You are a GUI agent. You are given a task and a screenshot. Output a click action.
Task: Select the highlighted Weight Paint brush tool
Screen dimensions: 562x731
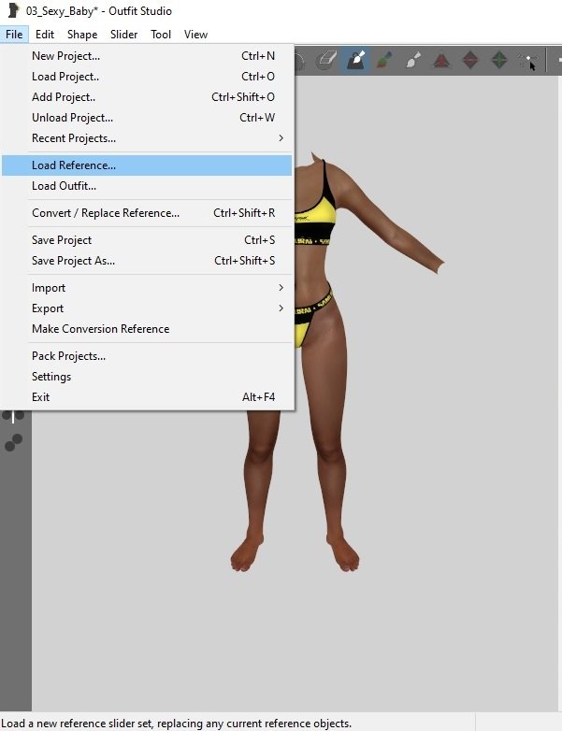[355, 61]
